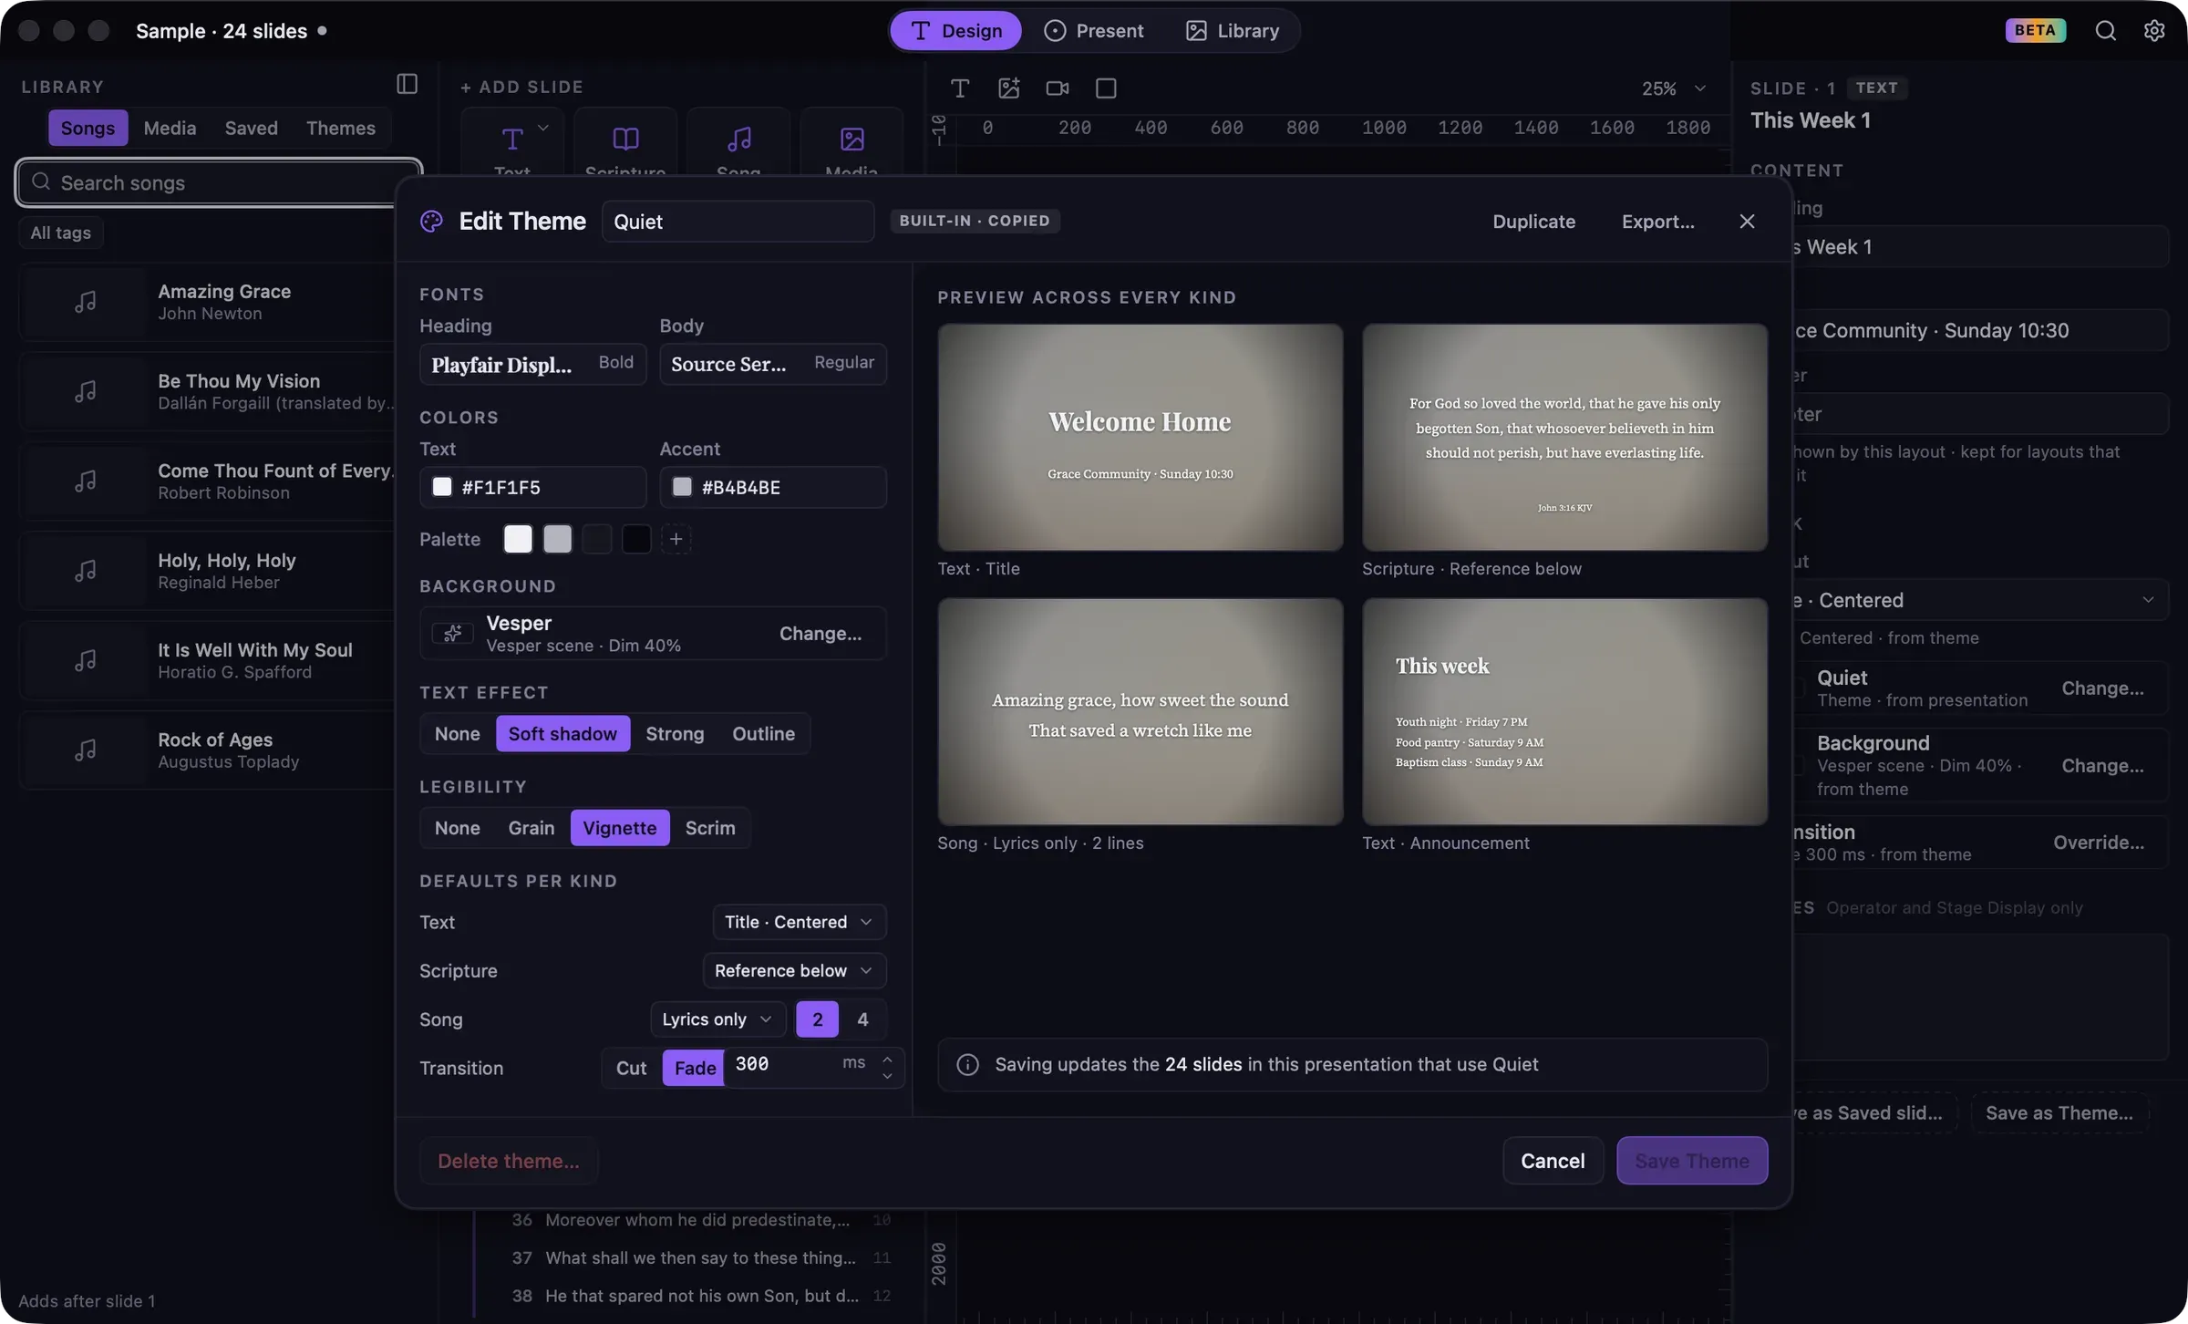Open Body font Source Serif selector
This screenshot has width=2188, height=1324.
click(773, 364)
